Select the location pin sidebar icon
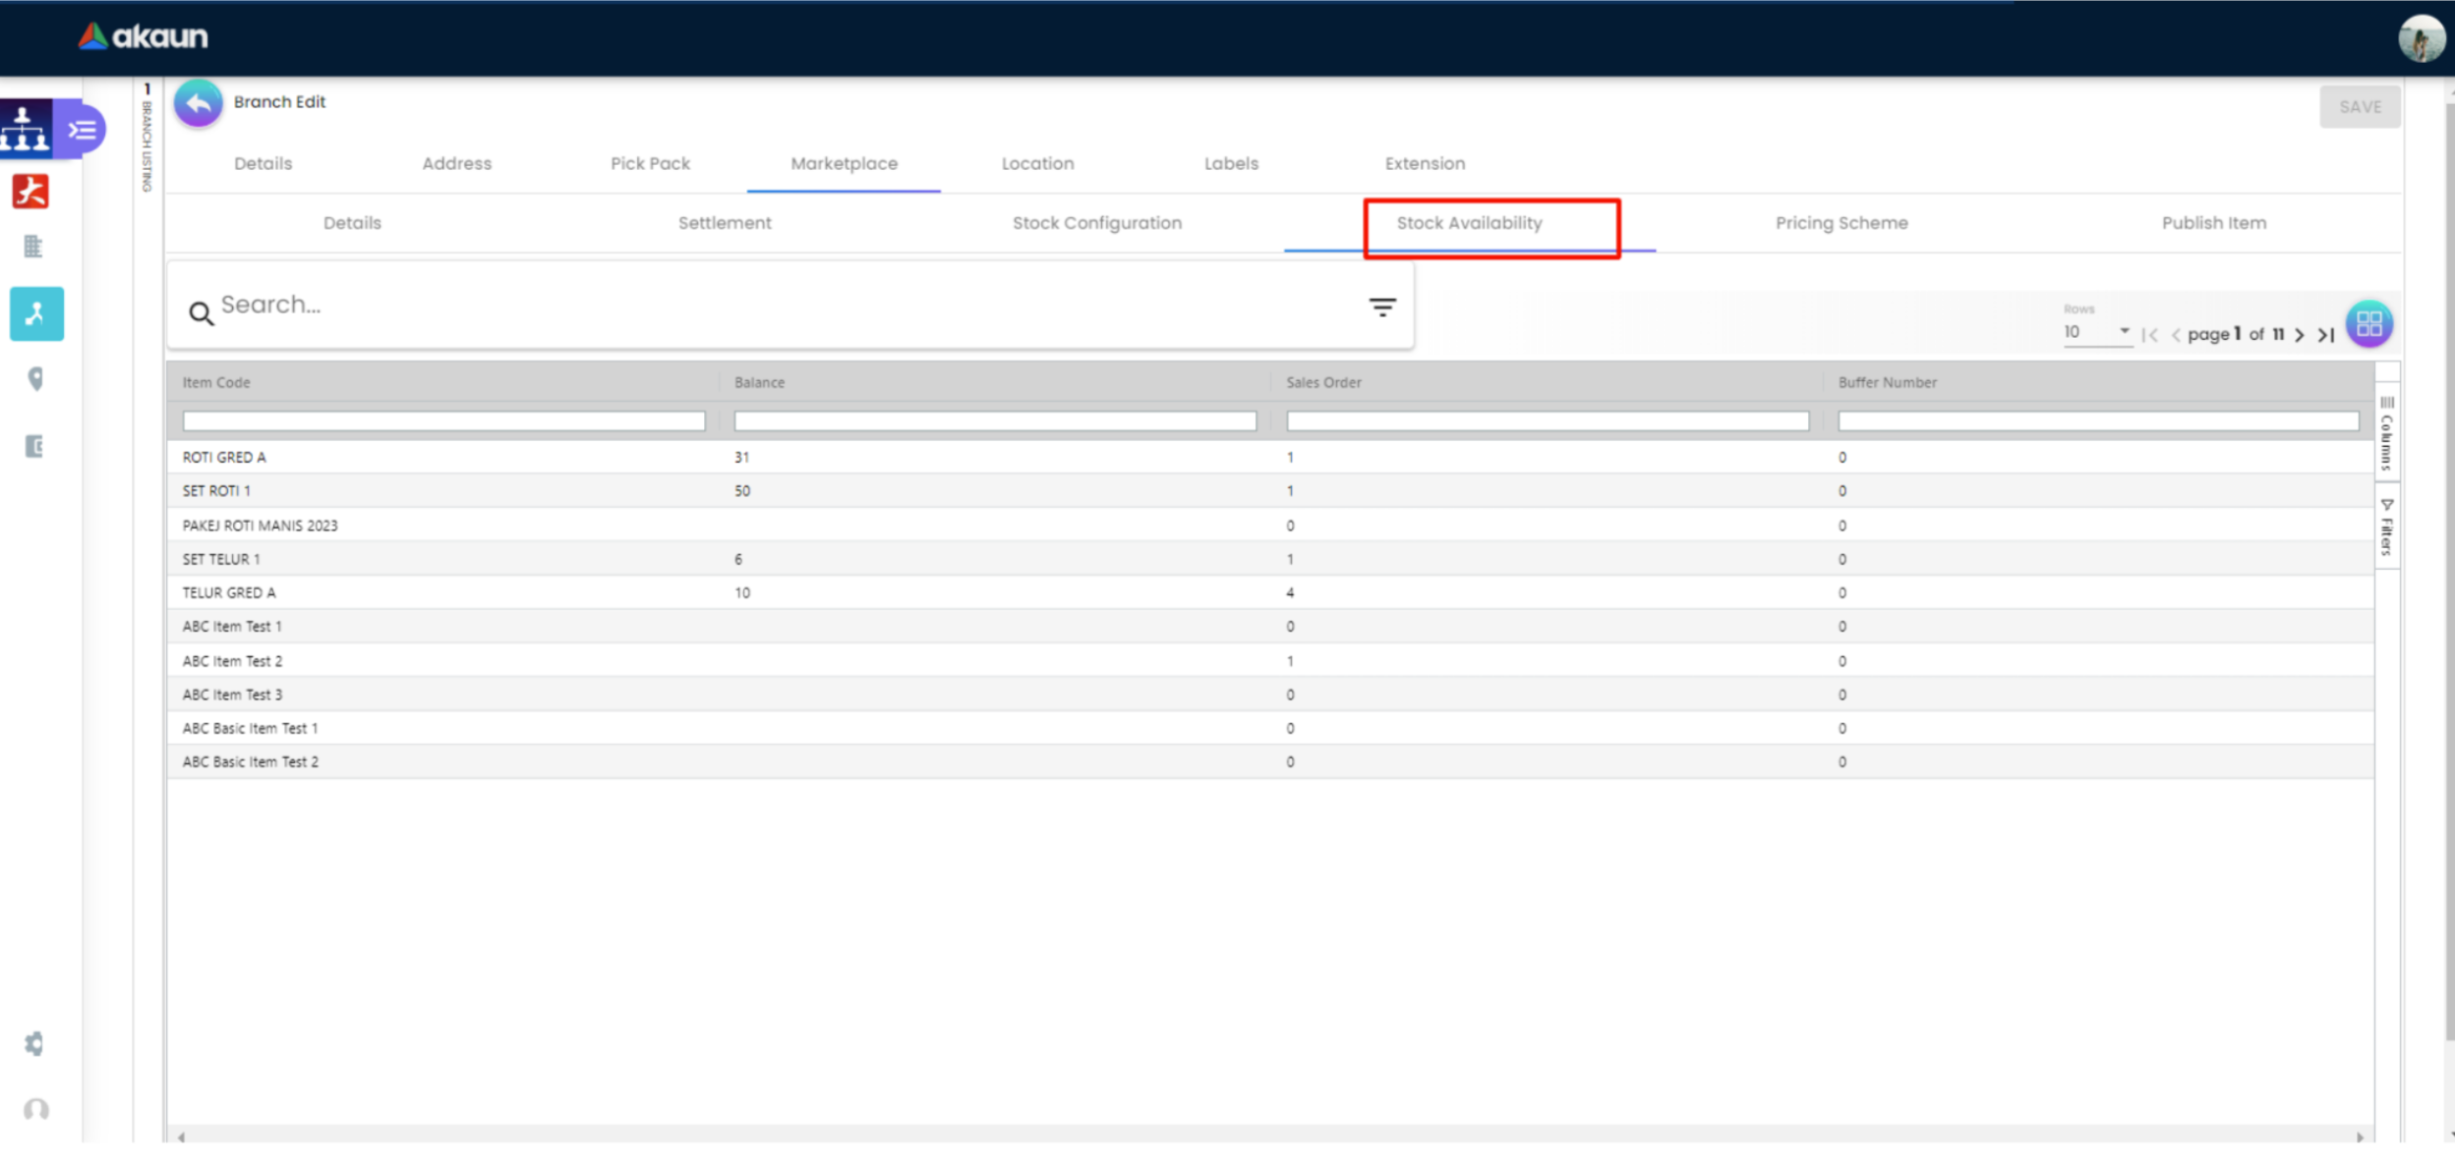Image resolution: width=2455 pixels, height=1172 pixels. (x=35, y=379)
